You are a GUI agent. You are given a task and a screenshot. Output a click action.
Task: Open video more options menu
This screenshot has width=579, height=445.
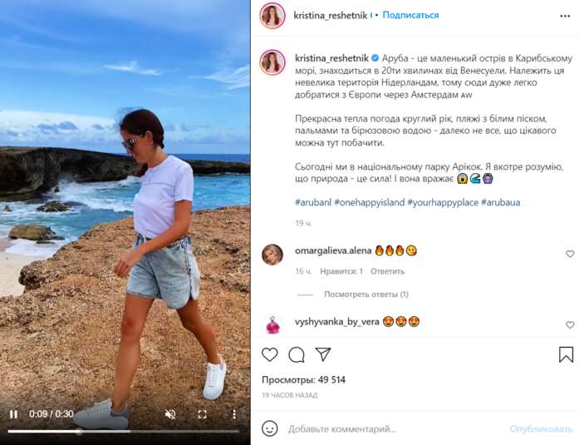(x=234, y=413)
